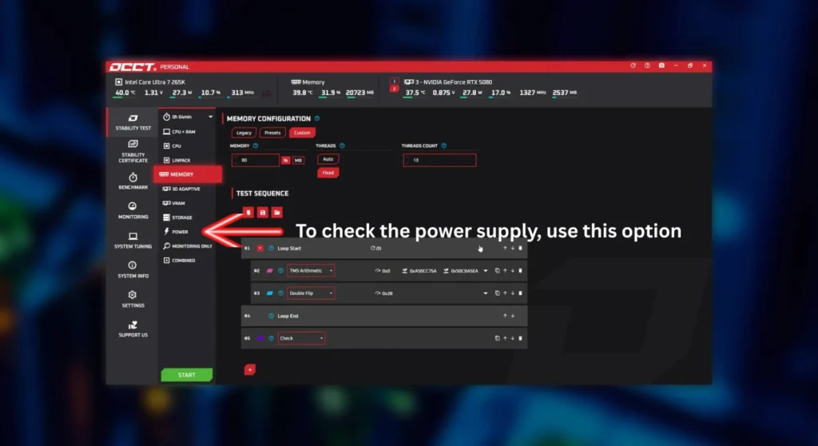Delete the Double Flip step

tap(520, 293)
